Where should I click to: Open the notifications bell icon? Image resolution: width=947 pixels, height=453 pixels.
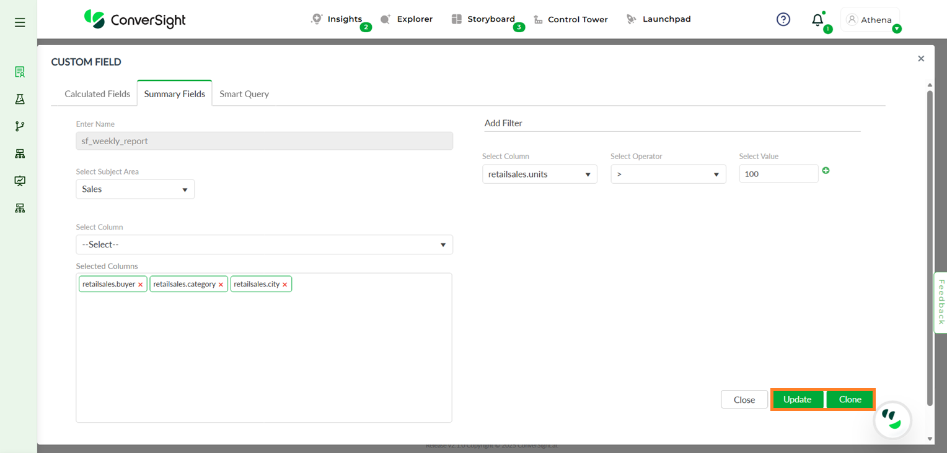(x=817, y=20)
